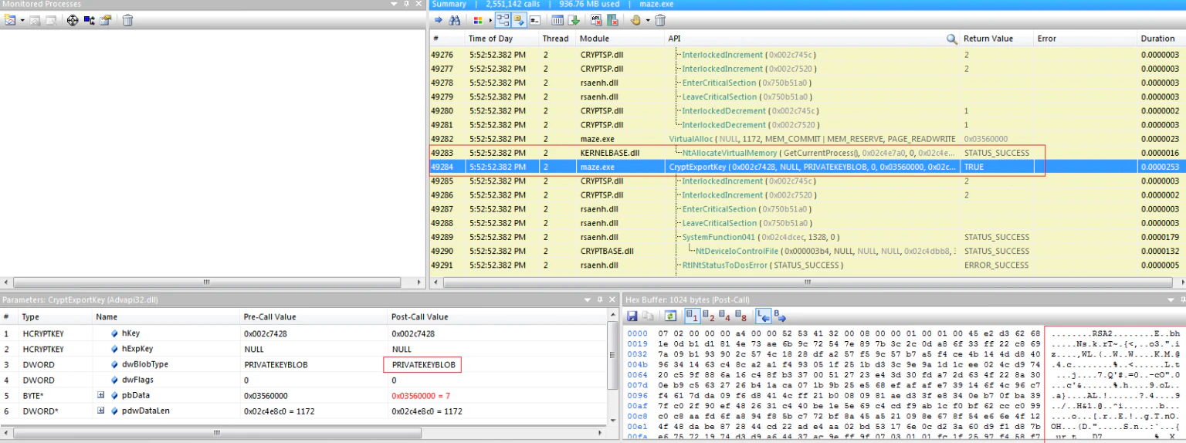Open Find with the binoculars icon
Image resolution: width=1186 pixels, height=443 pixels.
tap(455, 20)
